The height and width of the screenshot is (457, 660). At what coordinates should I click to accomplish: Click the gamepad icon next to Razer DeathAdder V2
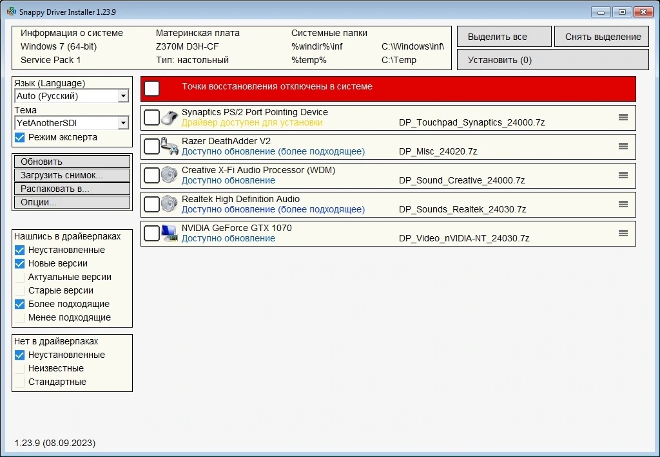170,146
